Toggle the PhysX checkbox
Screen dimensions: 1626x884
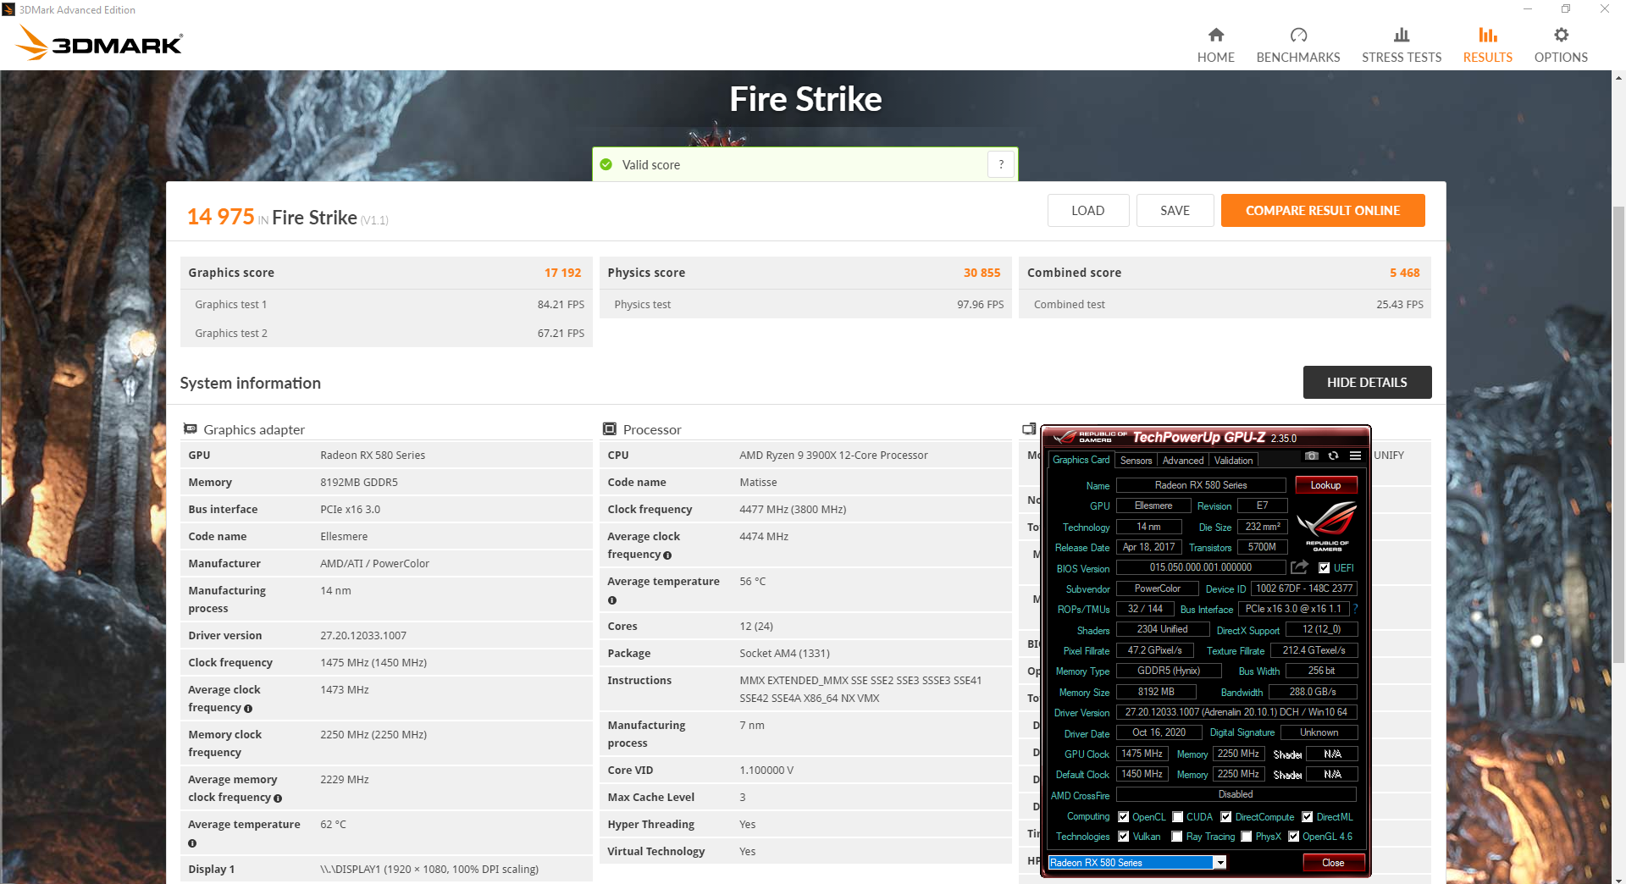[1247, 837]
